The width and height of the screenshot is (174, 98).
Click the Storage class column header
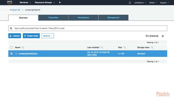[x=143, y=47]
